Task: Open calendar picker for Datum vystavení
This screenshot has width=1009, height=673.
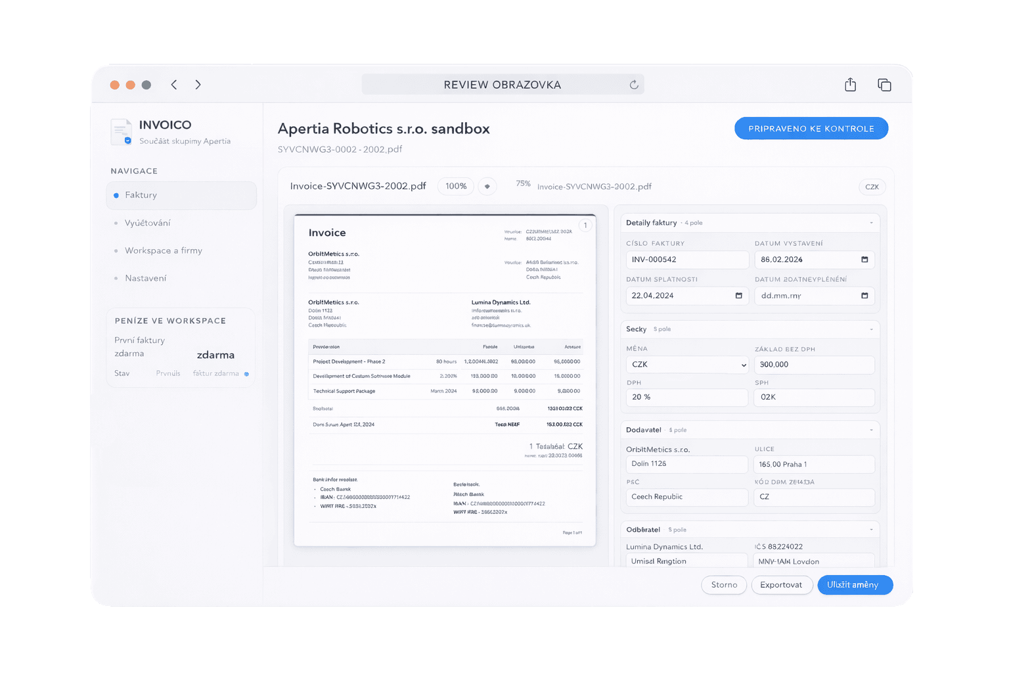Action: 864,260
